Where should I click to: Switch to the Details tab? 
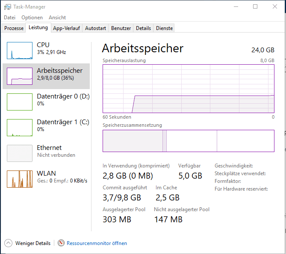(x=143, y=28)
